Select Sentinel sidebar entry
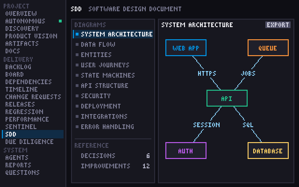This screenshot has width=299, height=187. pyautogui.click(x=21, y=127)
